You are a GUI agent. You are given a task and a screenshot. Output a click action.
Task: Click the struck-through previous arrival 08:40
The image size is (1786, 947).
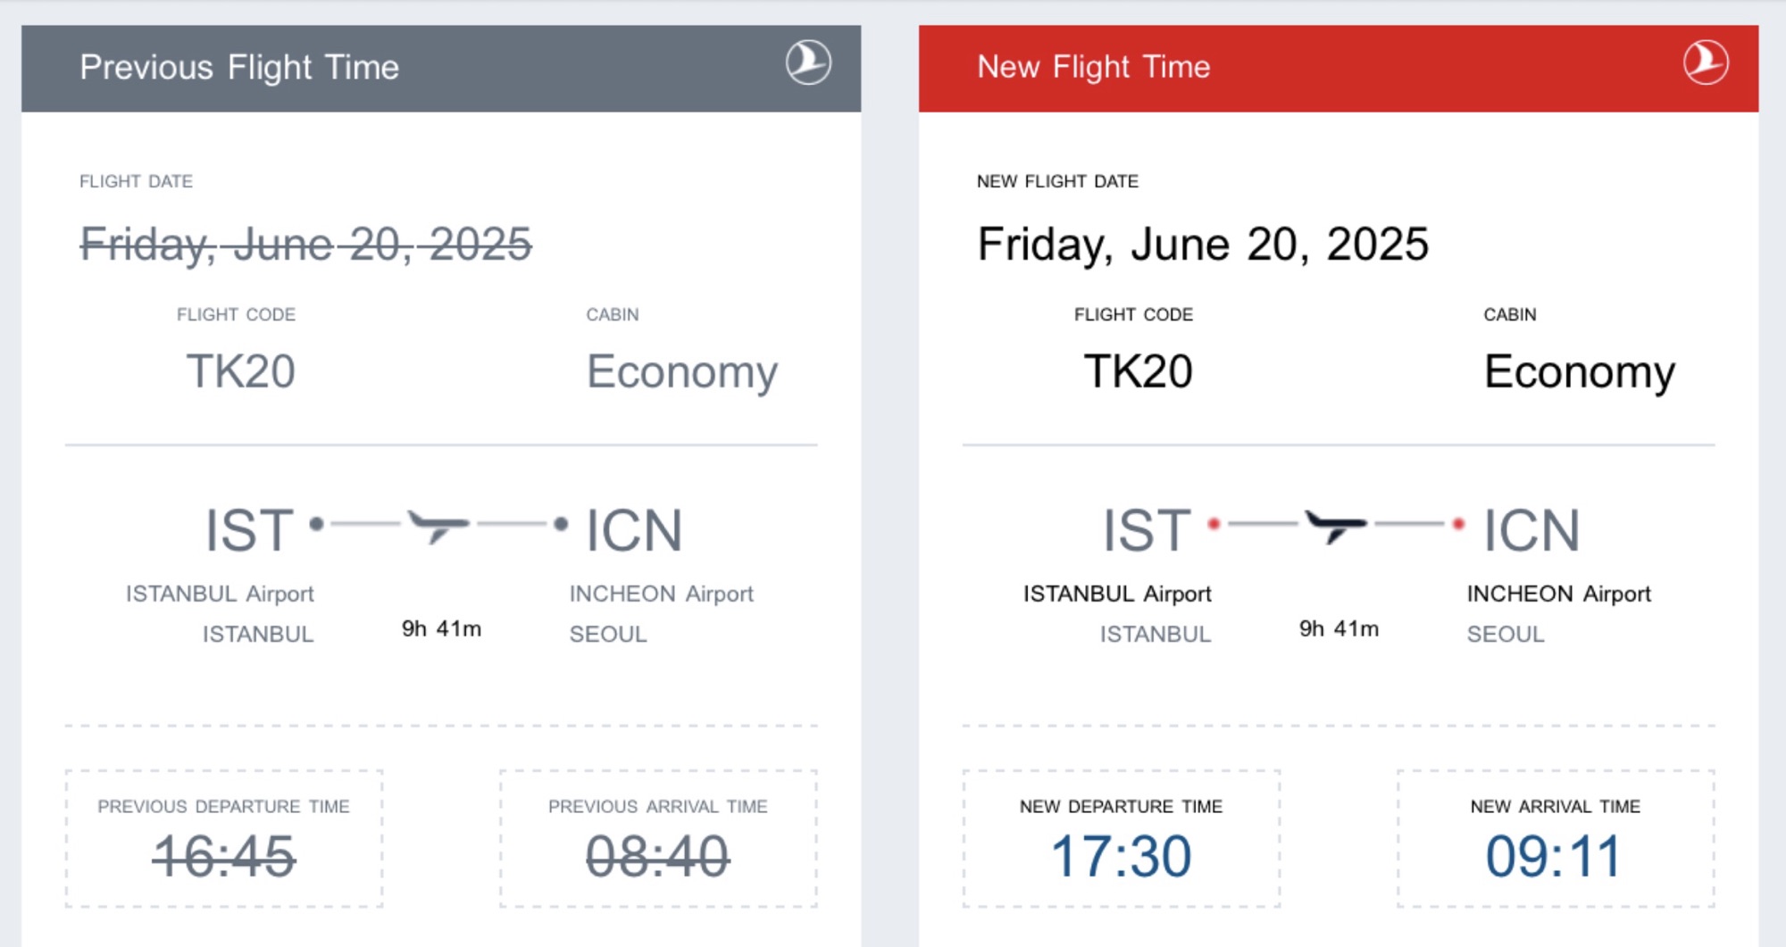(657, 856)
